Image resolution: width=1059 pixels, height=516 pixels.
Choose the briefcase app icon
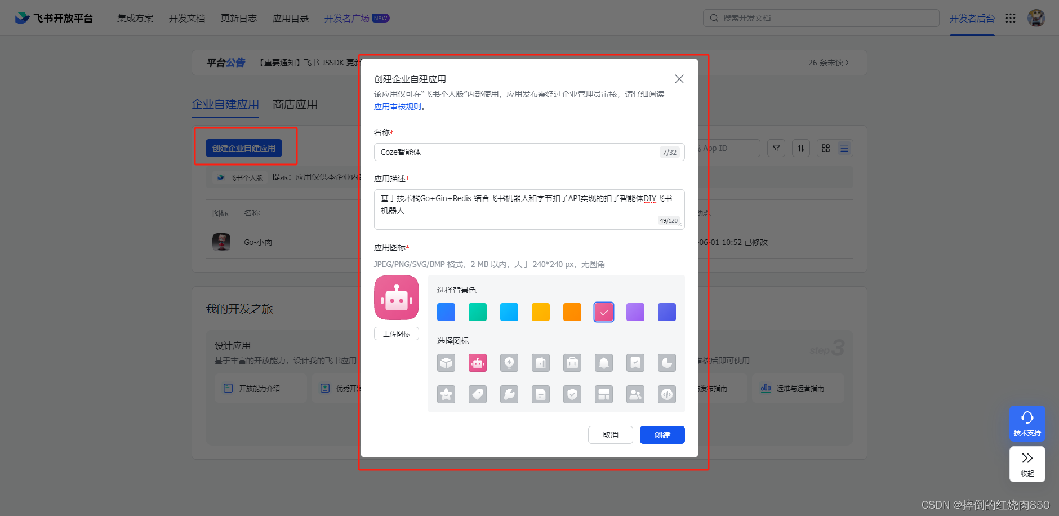pyautogui.click(x=572, y=363)
